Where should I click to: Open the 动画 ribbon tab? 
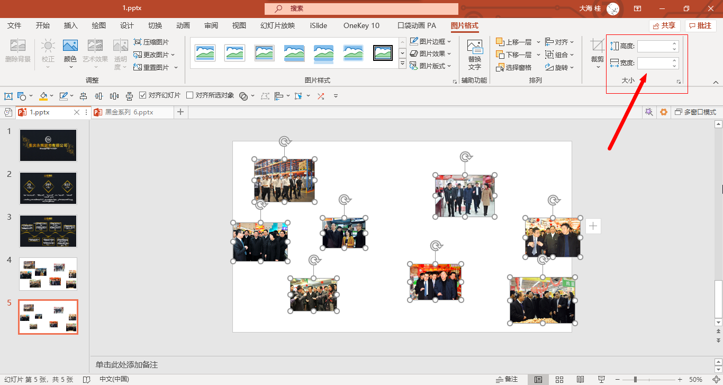[x=183, y=25]
